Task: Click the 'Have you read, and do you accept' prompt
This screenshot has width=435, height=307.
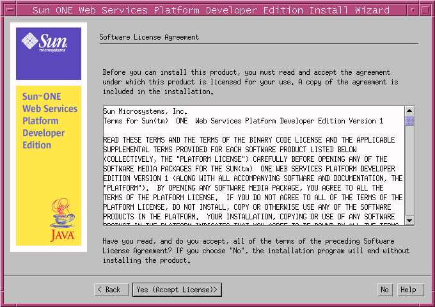Action: tap(256, 251)
